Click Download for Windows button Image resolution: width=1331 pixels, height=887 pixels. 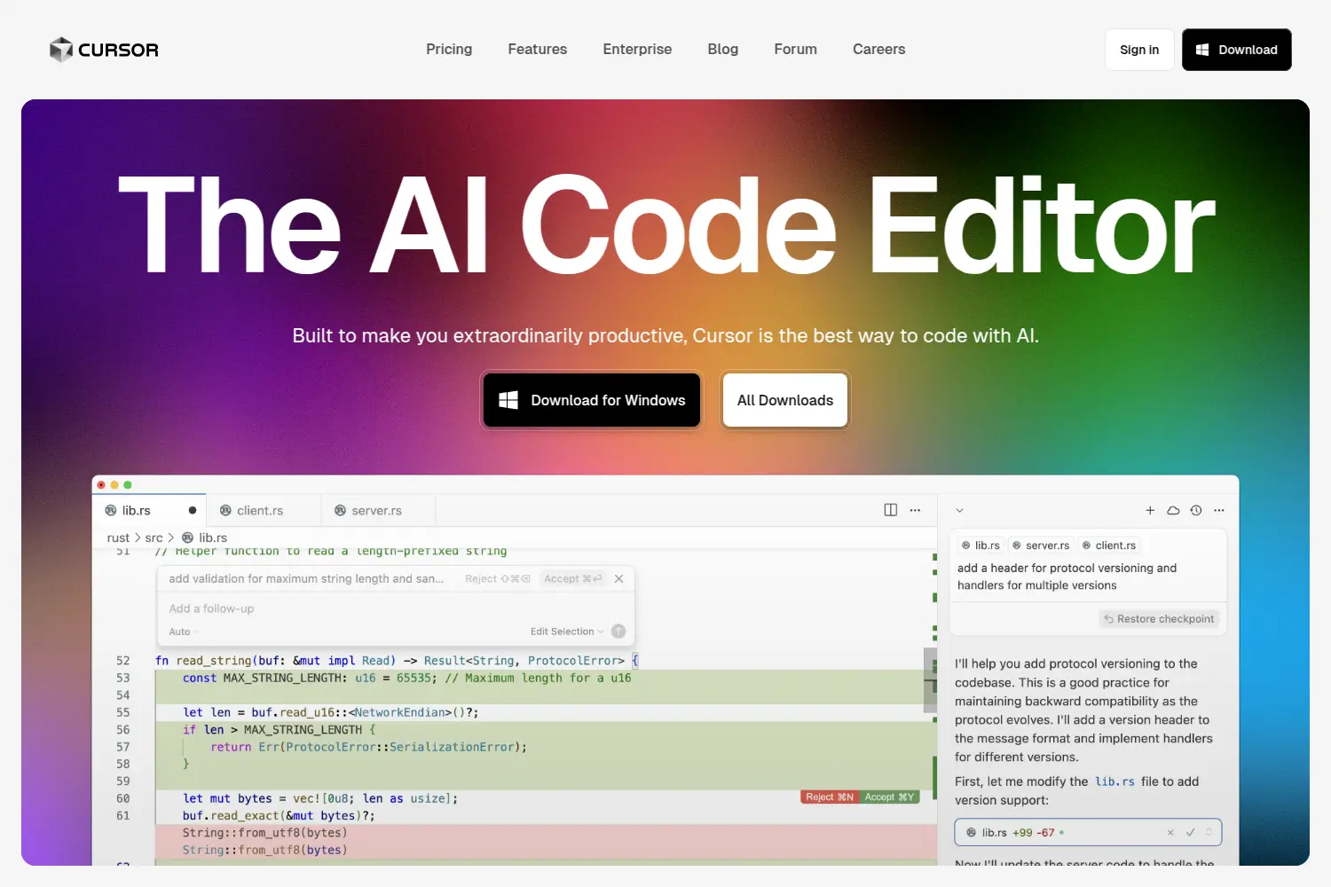click(x=592, y=400)
